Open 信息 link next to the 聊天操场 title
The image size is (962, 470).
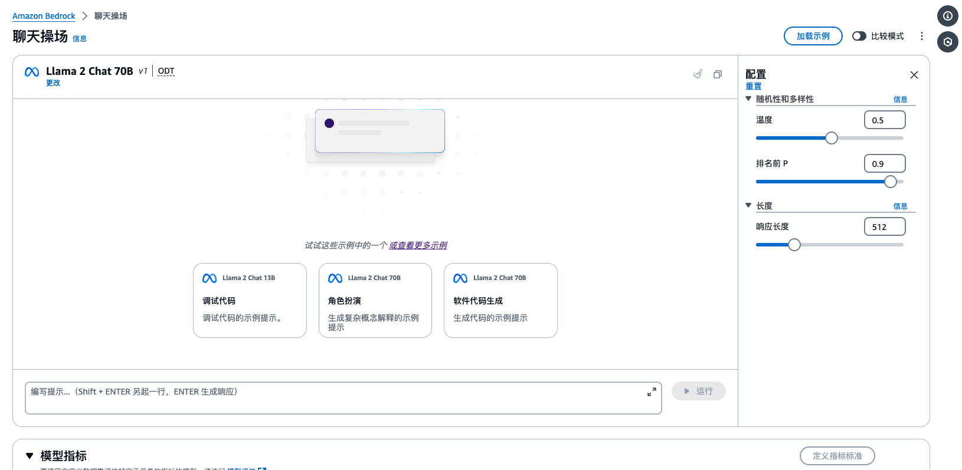click(80, 39)
